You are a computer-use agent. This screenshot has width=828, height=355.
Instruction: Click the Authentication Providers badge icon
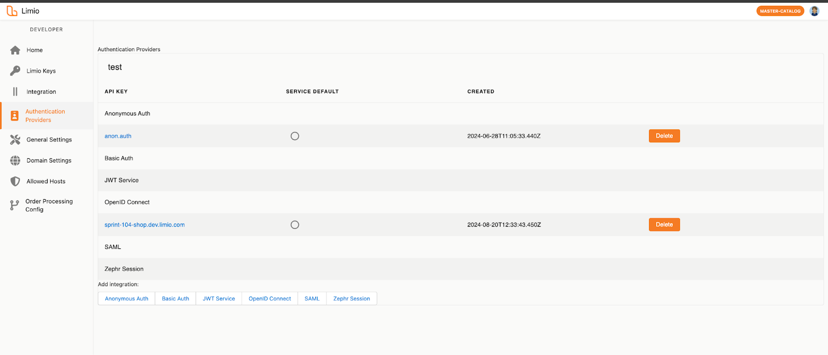pyautogui.click(x=15, y=115)
